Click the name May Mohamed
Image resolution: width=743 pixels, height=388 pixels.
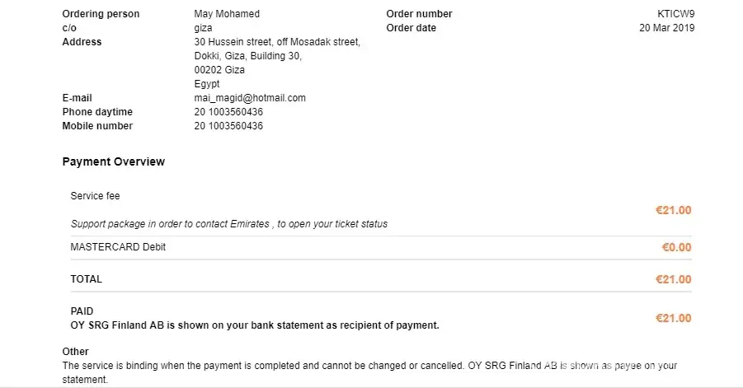(x=227, y=14)
